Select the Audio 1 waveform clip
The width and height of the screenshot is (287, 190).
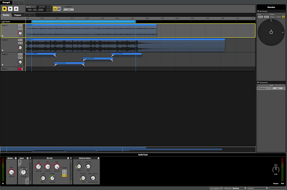pyautogui.click(x=91, y=30)
